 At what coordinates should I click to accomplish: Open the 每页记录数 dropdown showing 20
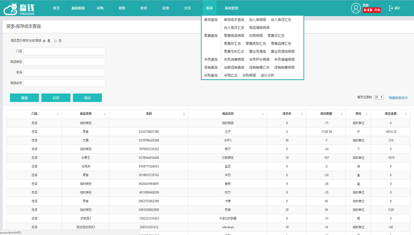coord(378,97)
